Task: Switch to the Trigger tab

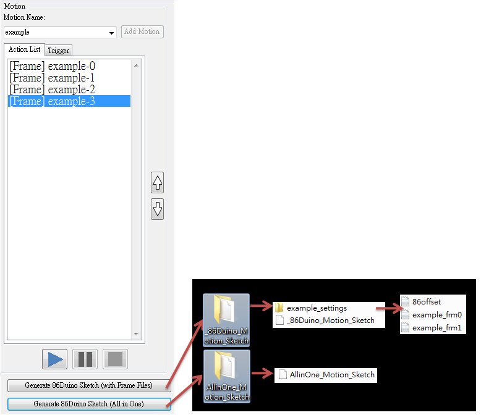Action: pyautogui.click(x=59, y=51)
